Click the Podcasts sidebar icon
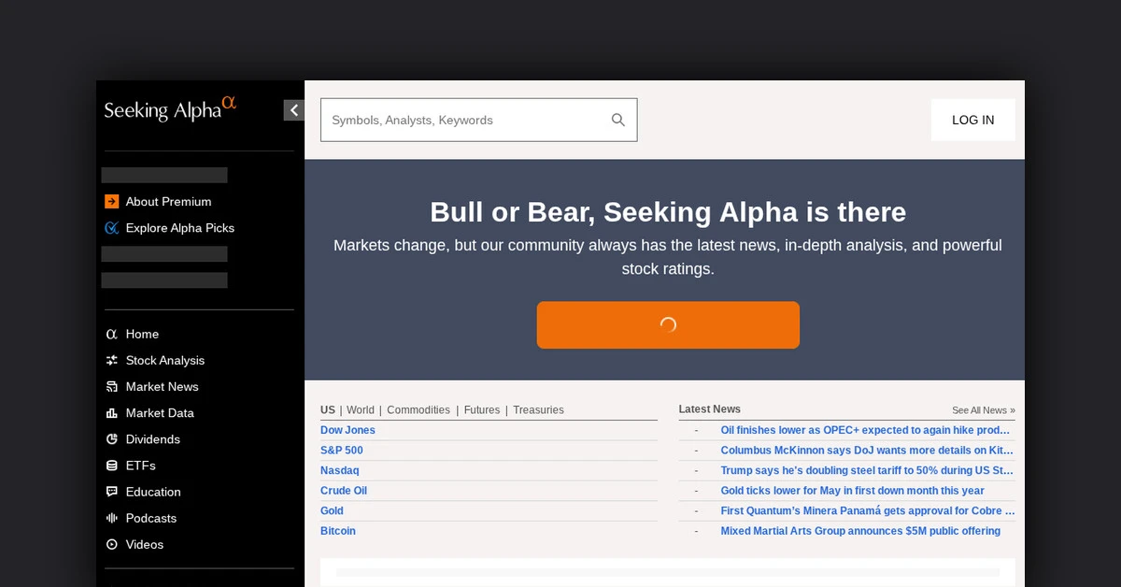The image size is (1121, 587). tap(111, 518)
